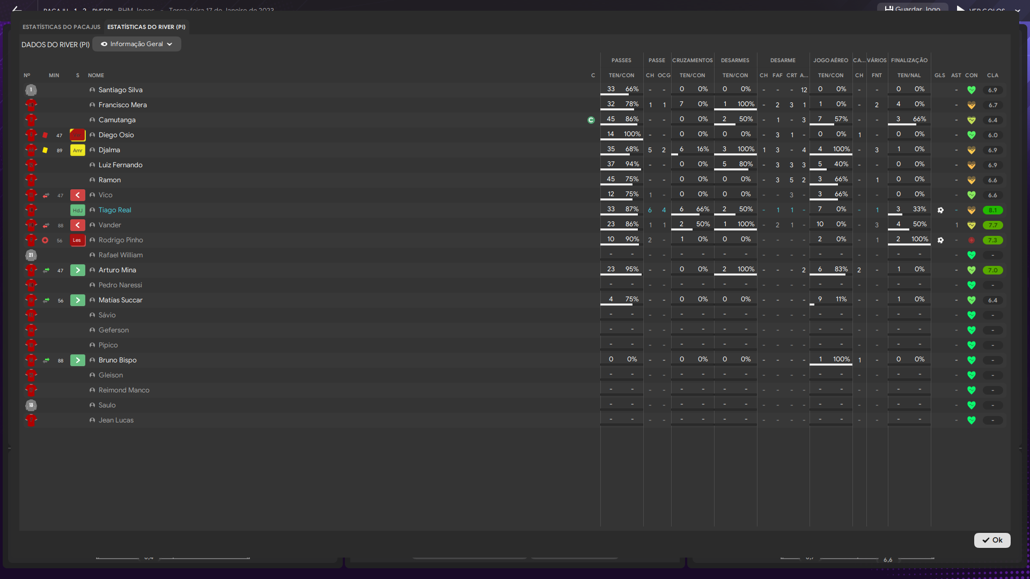Click the substituted-on arrow badge for Matías Succar
Viewport: 1030px width, 579px height.
(x=78, y=300)
